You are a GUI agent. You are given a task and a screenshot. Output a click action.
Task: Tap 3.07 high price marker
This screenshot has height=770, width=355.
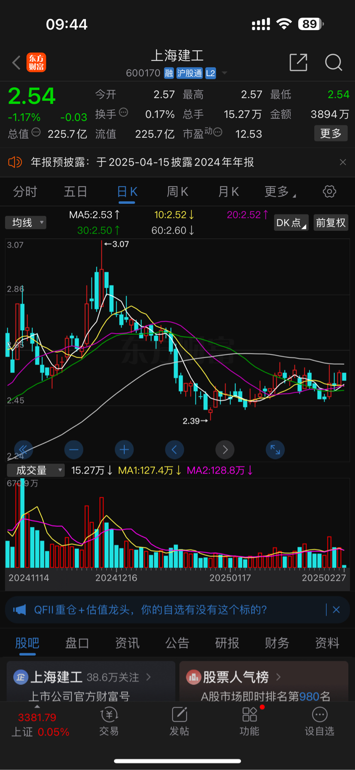[116, 244]
